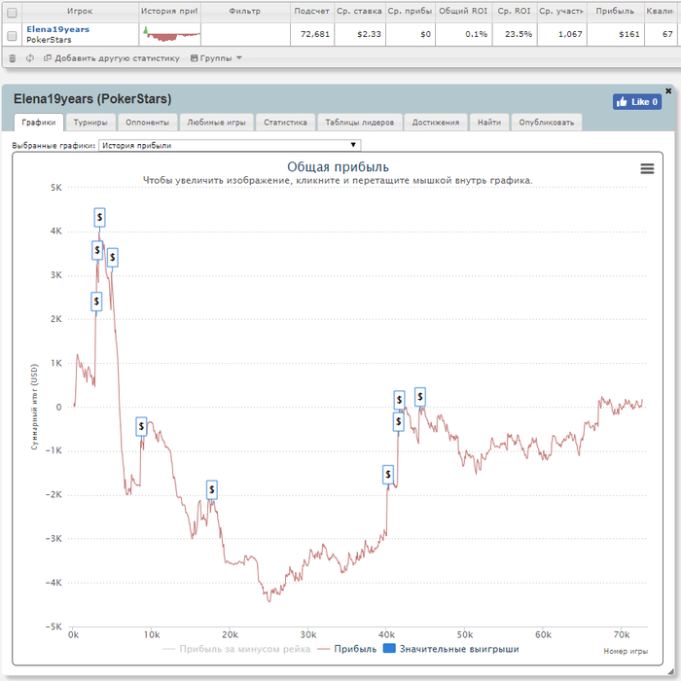The height and width of the screenshot is (681, 681).
Task: Sort by the Общий ROI column header
Action: 463,12
